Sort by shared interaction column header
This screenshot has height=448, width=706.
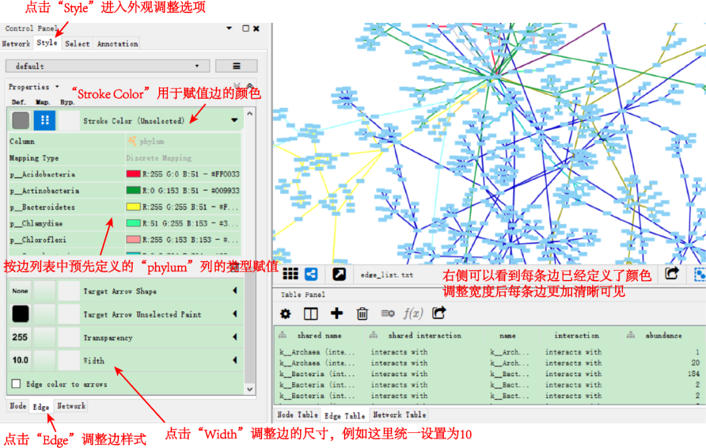click(x=425, y=336)
